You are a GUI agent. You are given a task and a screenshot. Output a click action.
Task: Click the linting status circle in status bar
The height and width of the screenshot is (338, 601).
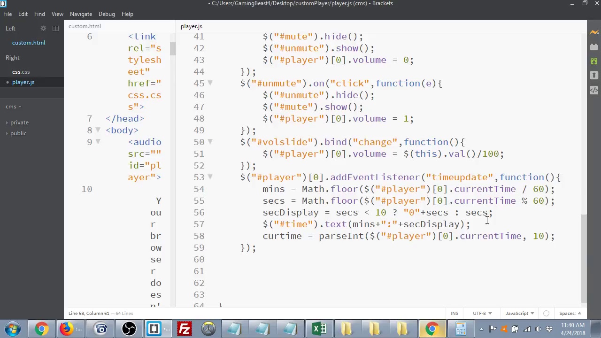(546, 314)
